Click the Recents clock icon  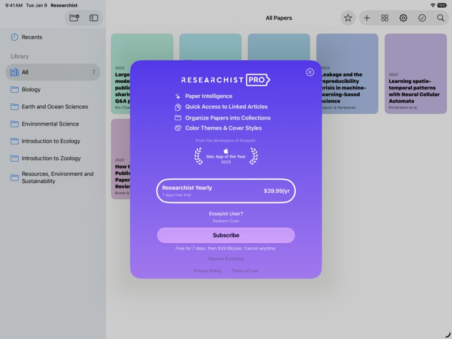coord(14,37)
